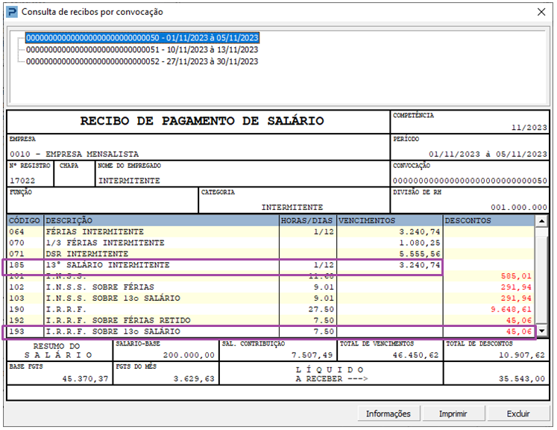Screen dimensions: 557x430
Task: Click scrollbar up arrow in receipt table
Action: (541, 221)
